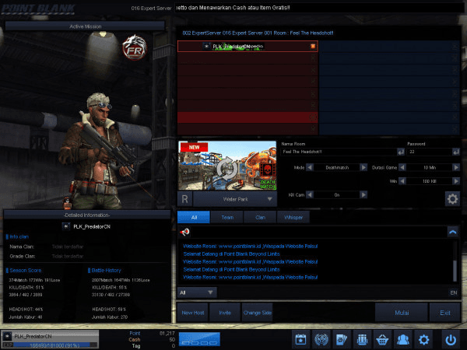Image resolution: width=467 pixels, height=350 pixels.
Task: Collapse the chat panel chevron
Action: click(452, 232)
